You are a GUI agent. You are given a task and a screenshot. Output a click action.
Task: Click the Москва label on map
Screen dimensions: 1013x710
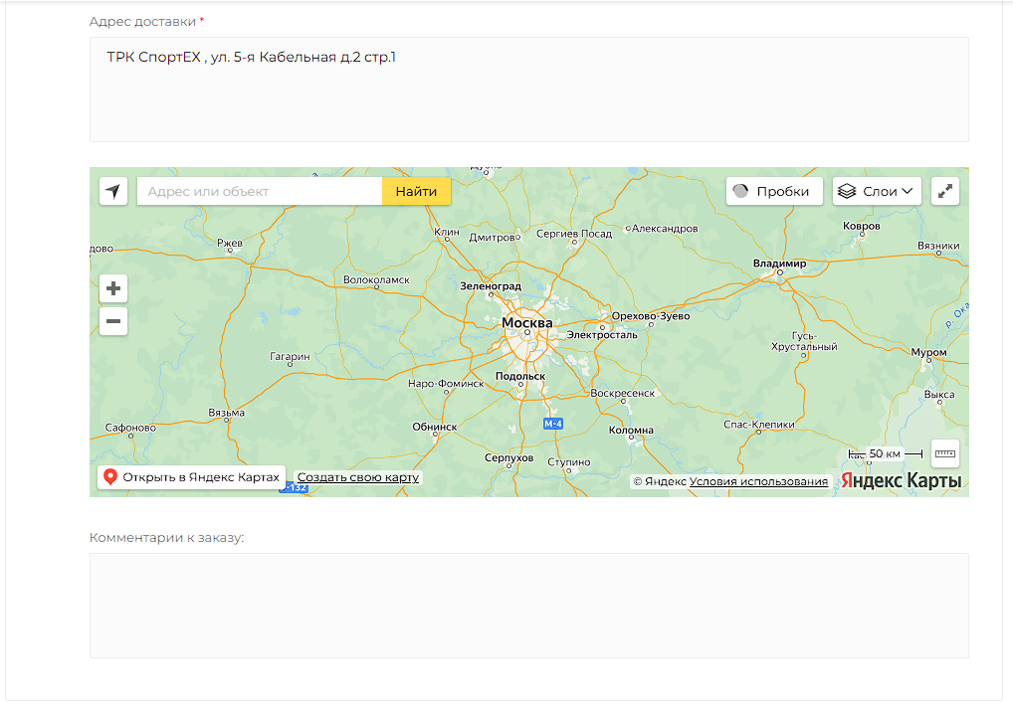(x=526, y=323)
